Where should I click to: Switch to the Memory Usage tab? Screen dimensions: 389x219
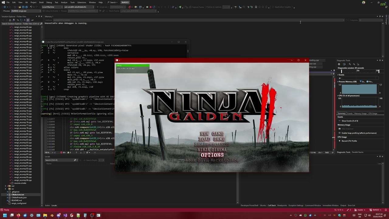click(360, 113)
